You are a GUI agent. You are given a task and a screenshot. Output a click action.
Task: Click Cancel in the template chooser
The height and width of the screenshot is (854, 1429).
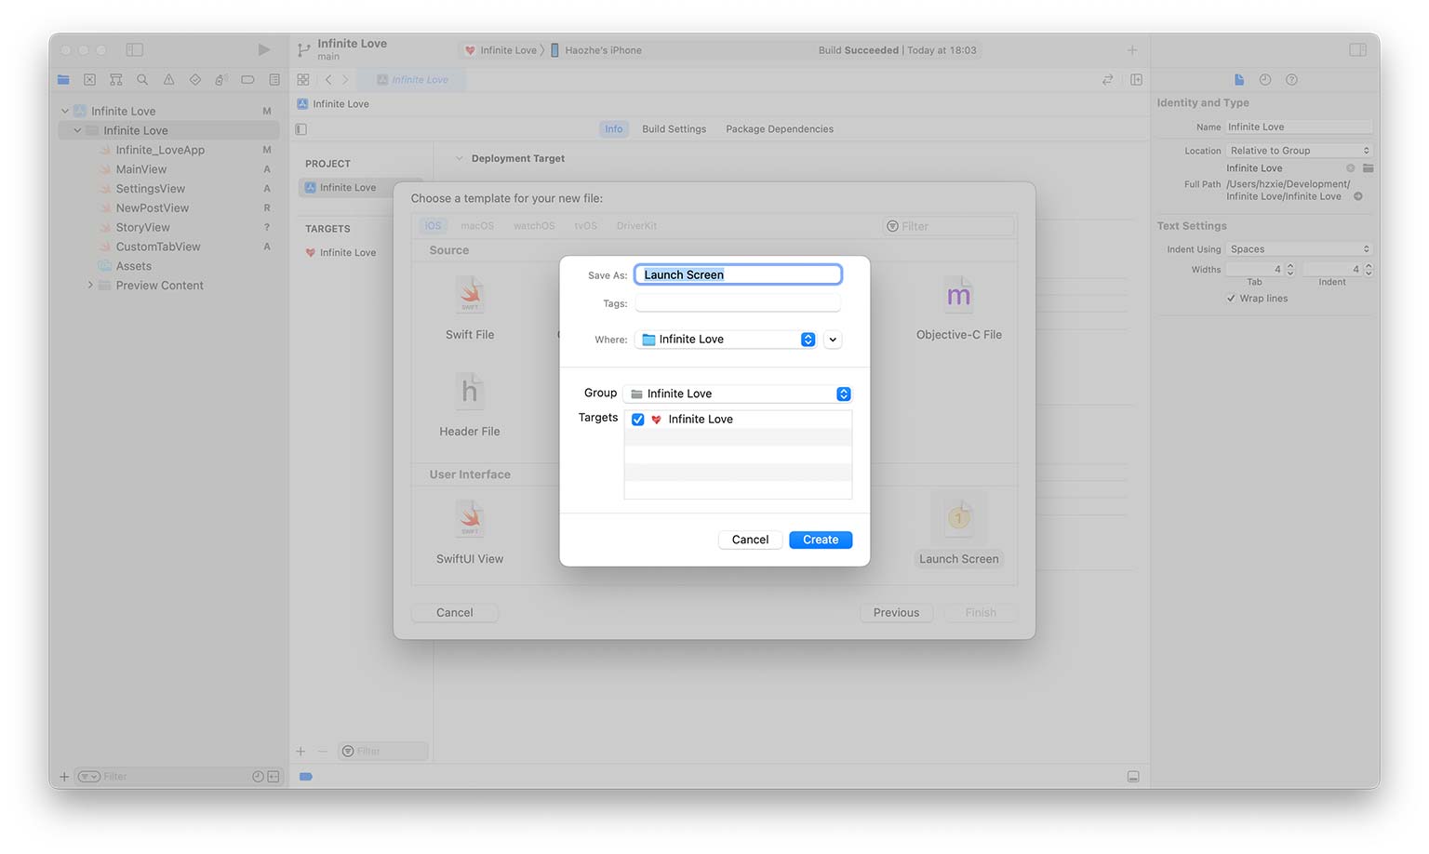455,613
